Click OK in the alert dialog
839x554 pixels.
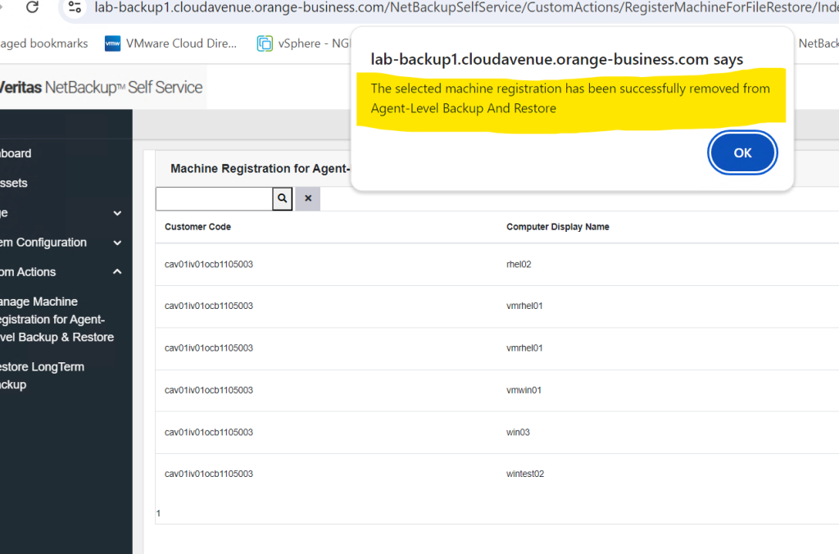pyautogui.click(x=742, y=153)
